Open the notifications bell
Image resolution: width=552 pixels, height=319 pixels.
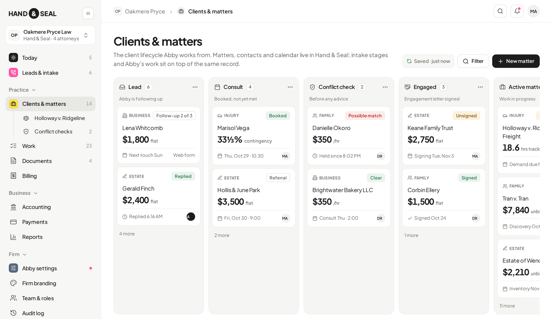tap(517, 11)
